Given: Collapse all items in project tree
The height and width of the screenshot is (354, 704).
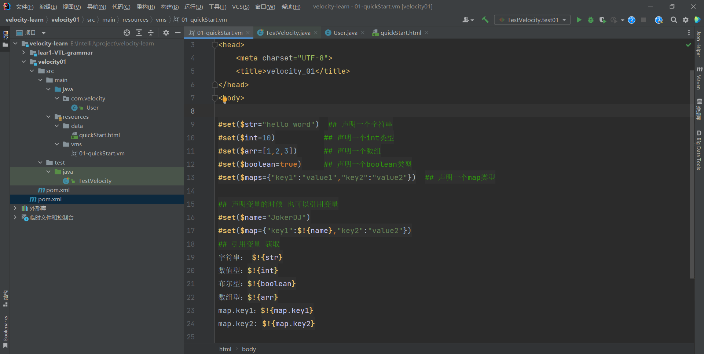Looking at the screenshot, I should point(151,33).
